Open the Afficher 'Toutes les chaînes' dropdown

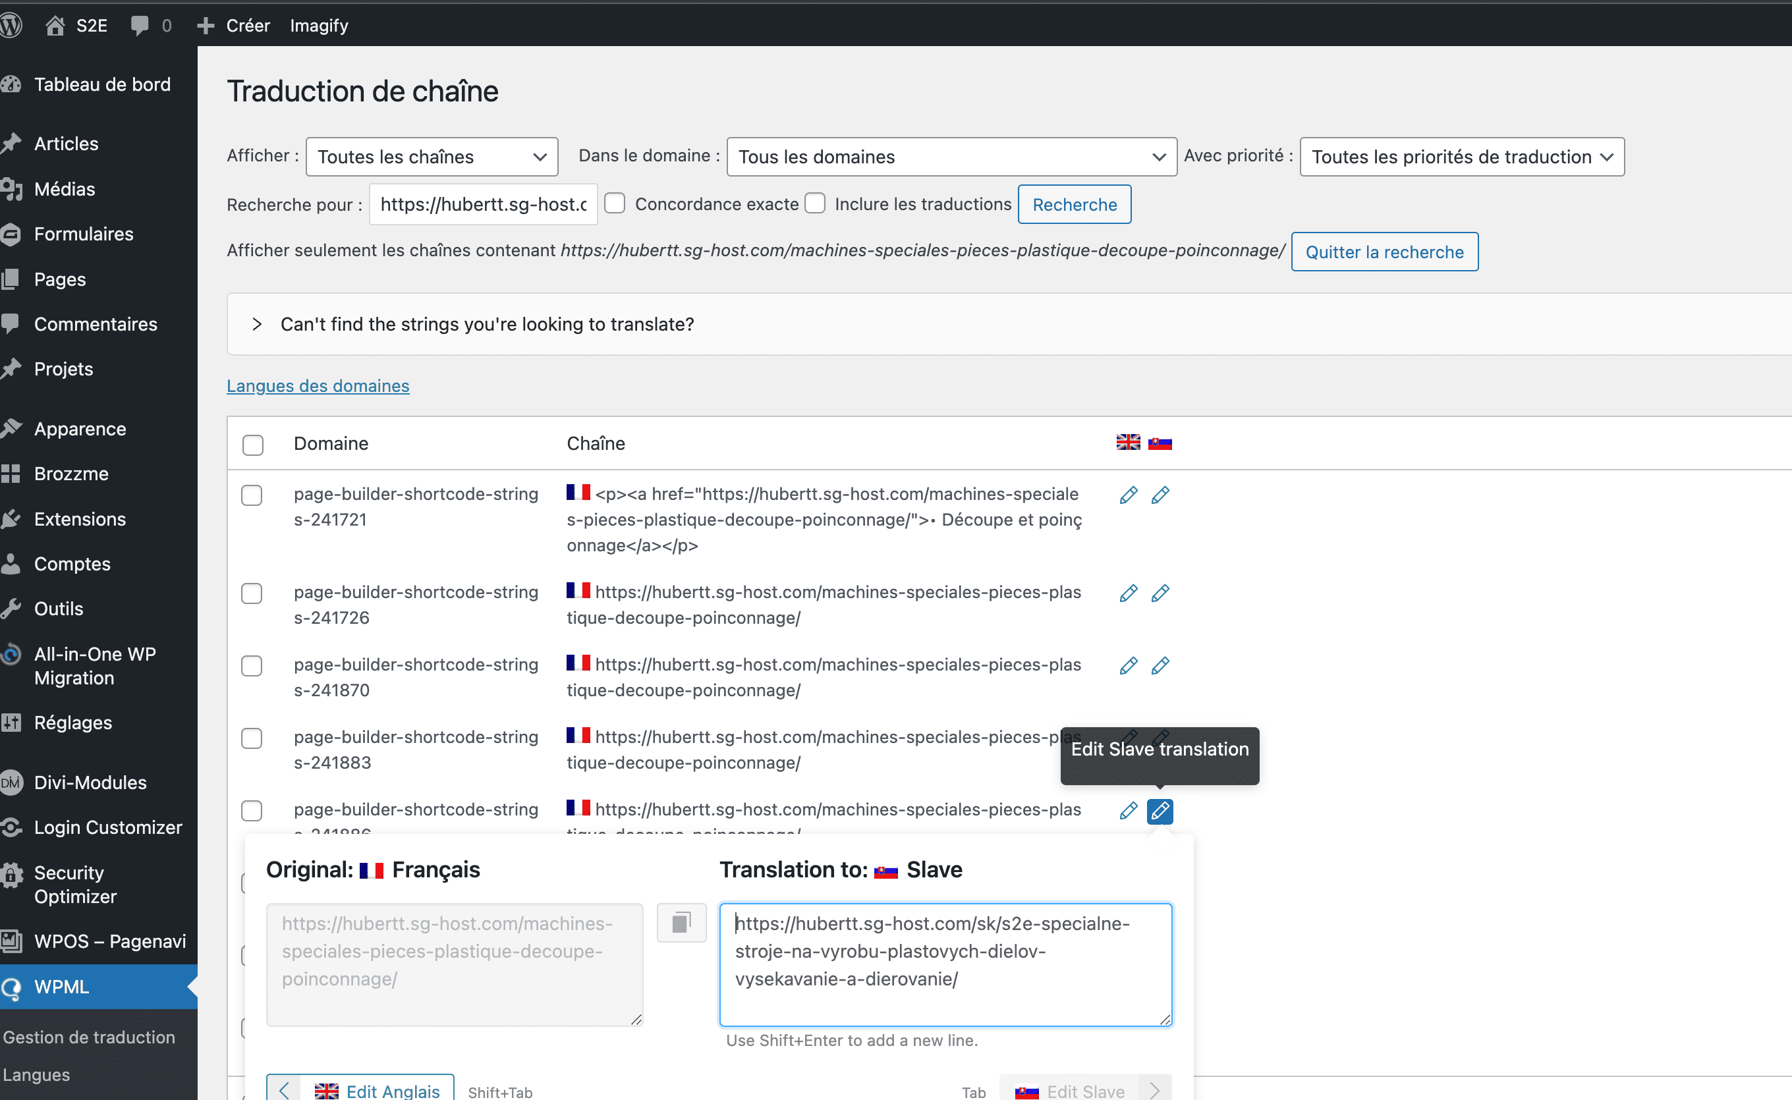click(432, 156)
